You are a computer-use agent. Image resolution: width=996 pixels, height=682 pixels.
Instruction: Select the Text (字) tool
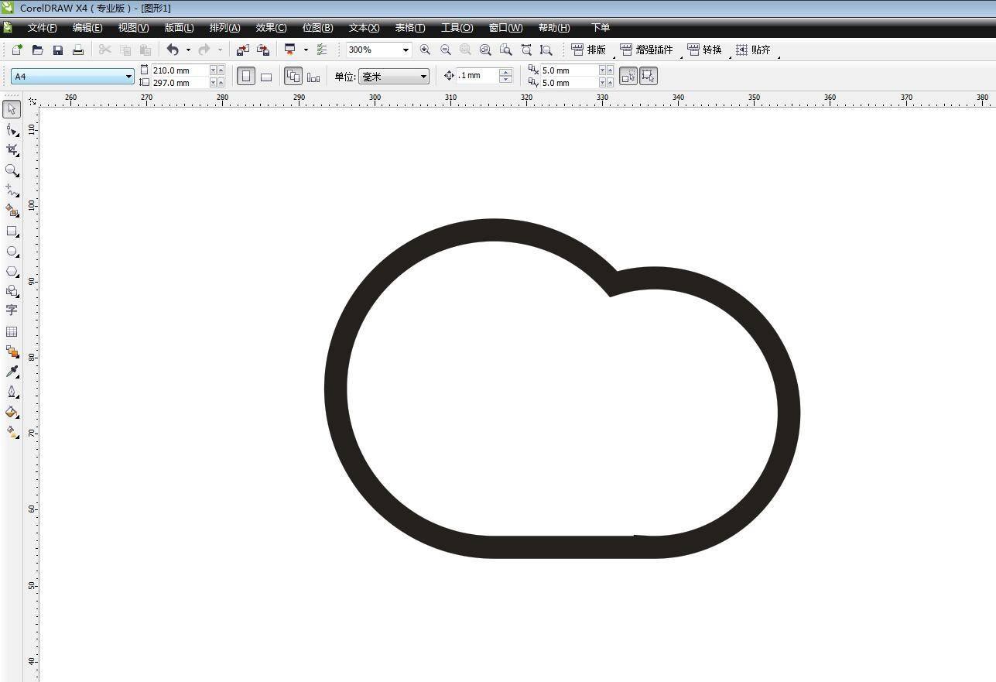12,310
